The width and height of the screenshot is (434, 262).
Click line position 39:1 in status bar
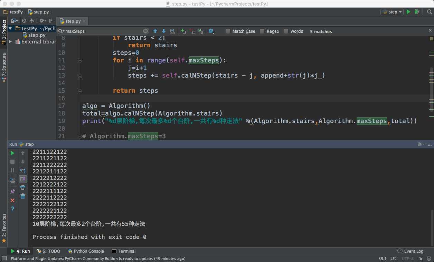383,259
